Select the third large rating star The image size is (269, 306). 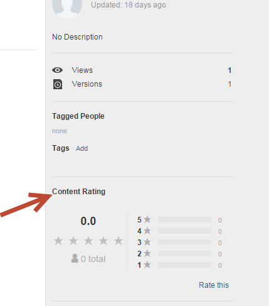(88, 241)
